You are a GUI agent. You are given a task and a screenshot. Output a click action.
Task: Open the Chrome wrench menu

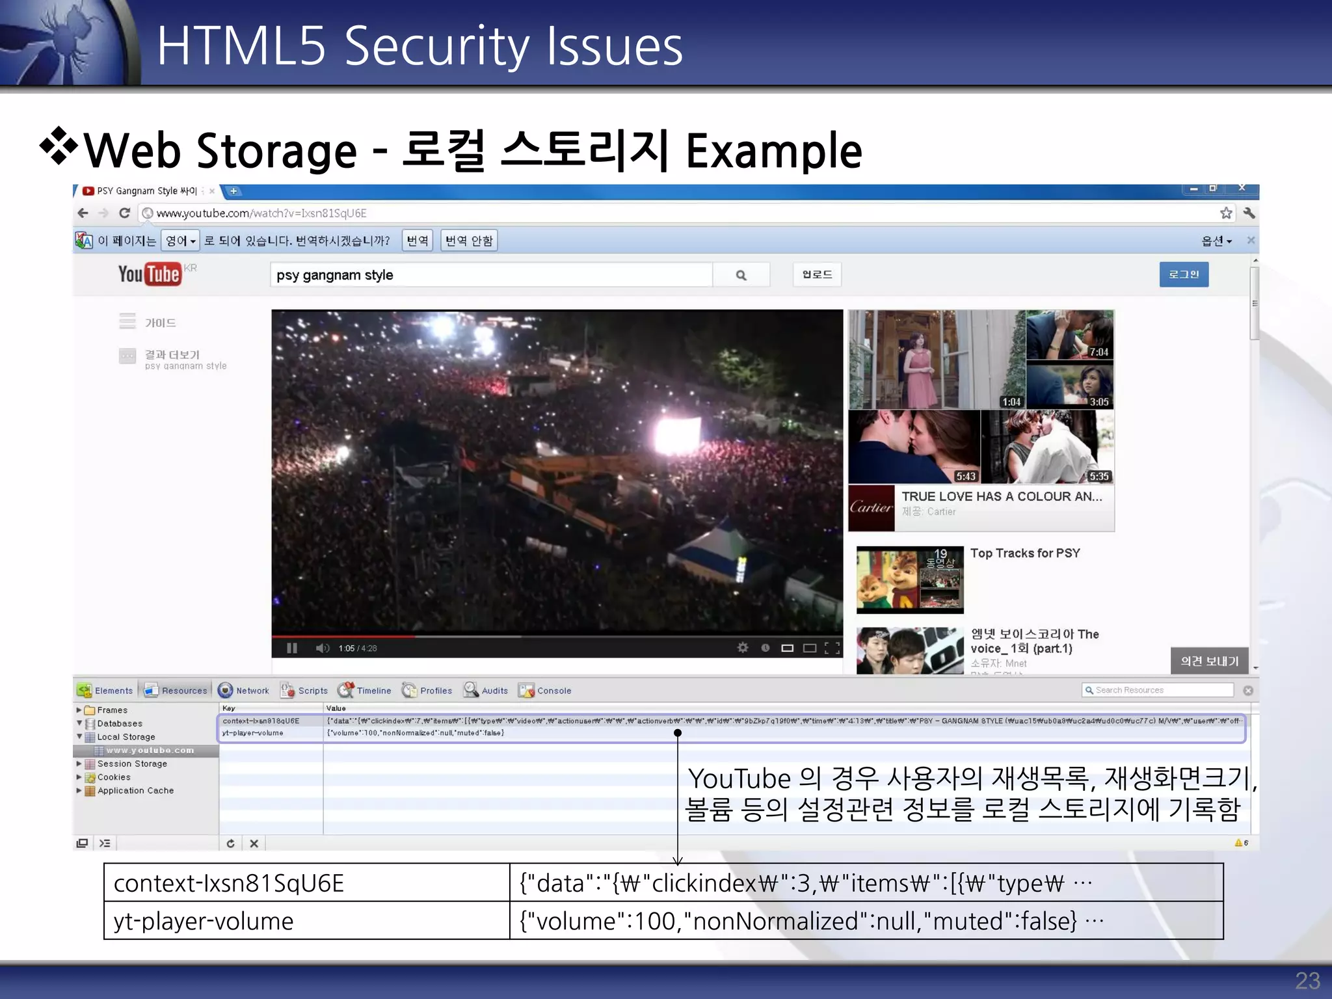click(1249, 213)
